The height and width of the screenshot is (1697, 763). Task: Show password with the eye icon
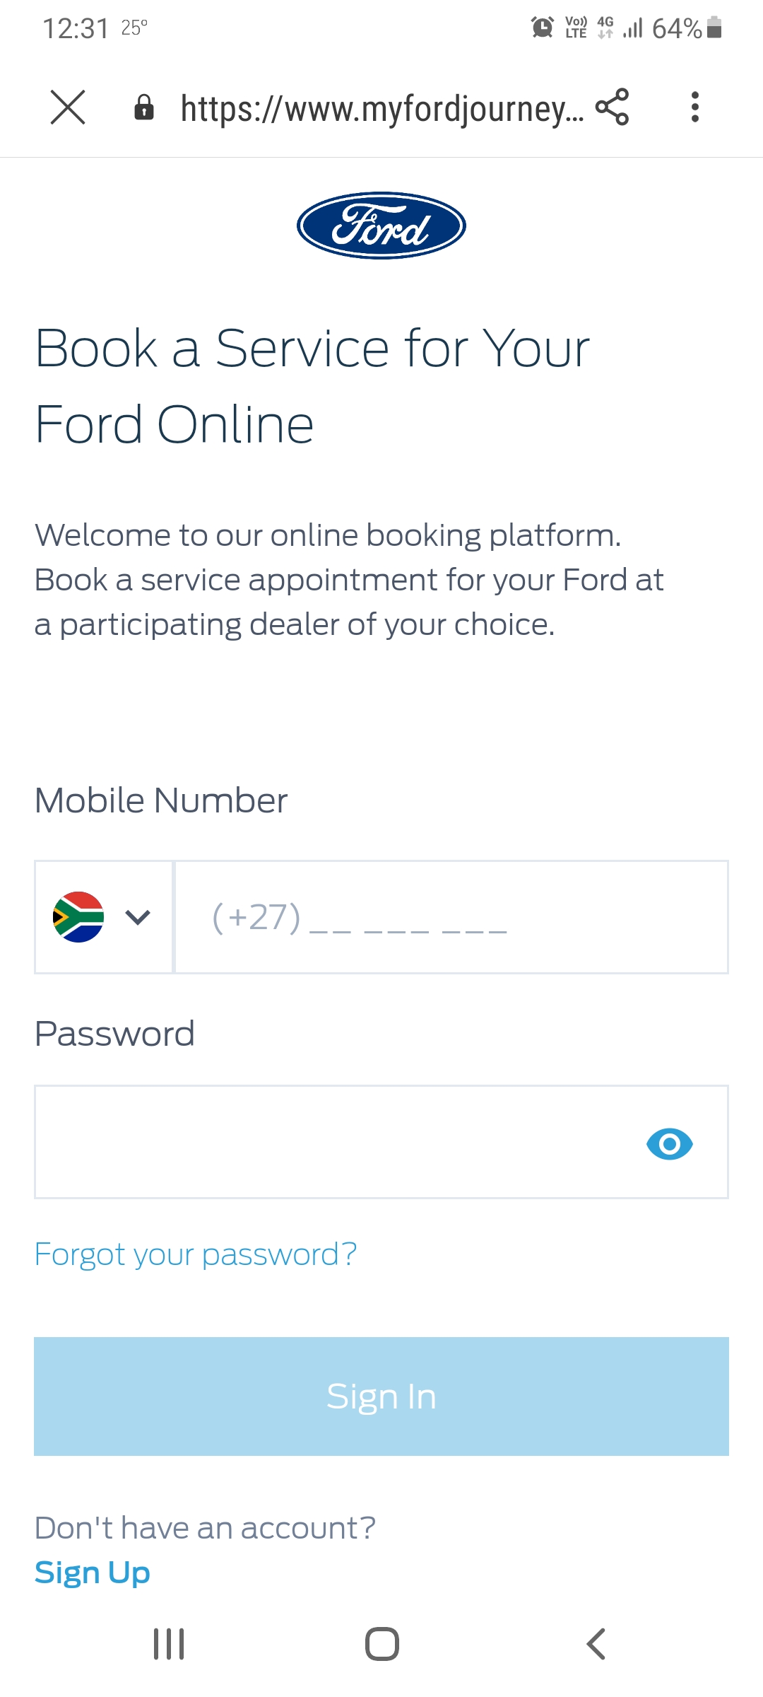coord(669,1143)
